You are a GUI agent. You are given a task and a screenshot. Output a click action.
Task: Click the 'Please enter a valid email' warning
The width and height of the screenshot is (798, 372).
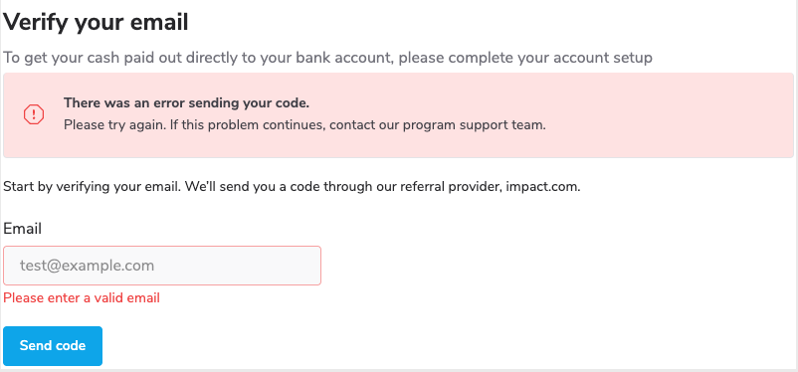(82, 297)
